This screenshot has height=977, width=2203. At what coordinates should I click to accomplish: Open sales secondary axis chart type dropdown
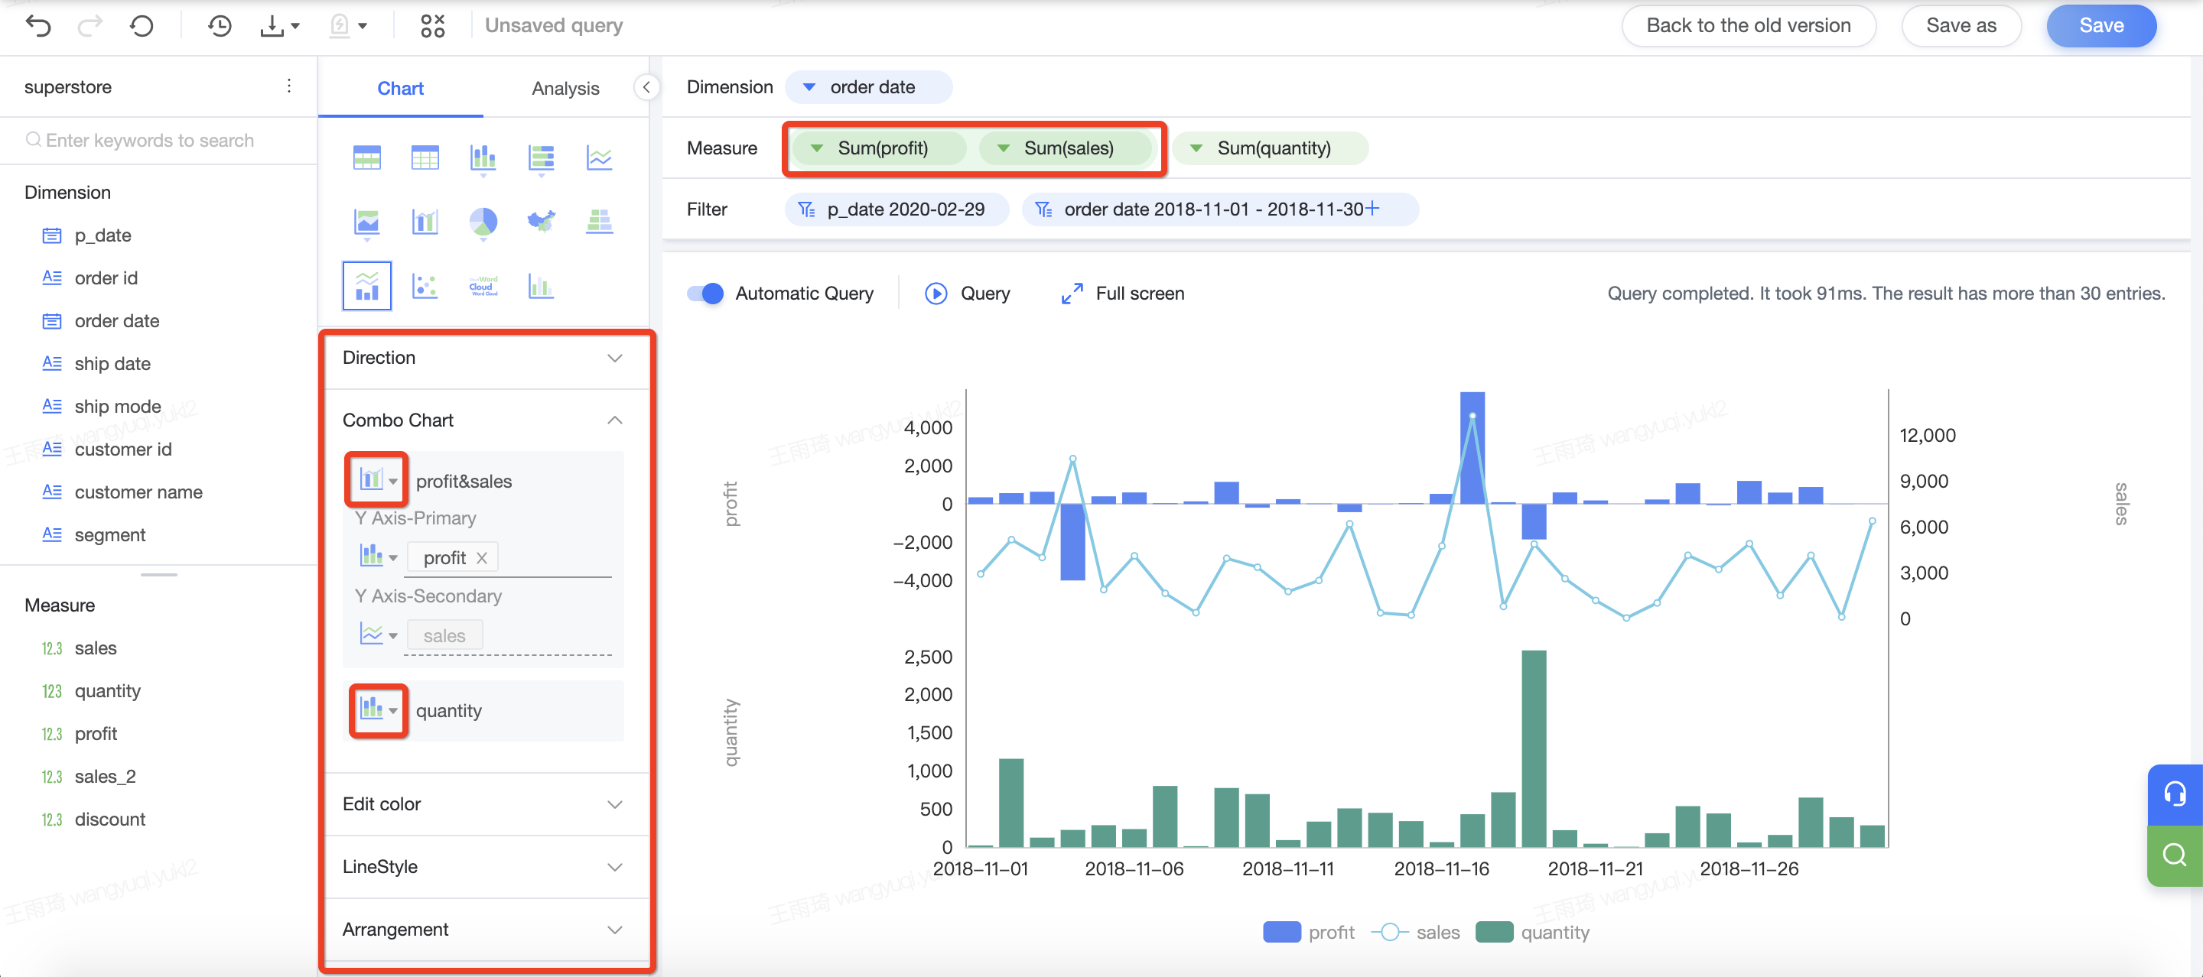click(x=378, y=635)
